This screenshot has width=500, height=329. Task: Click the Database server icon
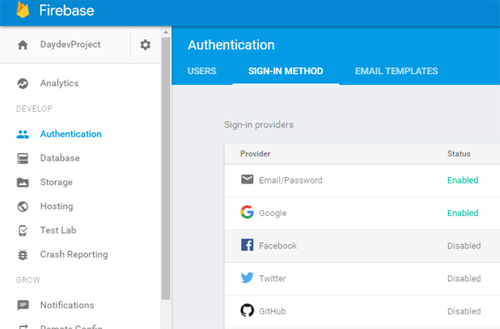click(23, 159)
